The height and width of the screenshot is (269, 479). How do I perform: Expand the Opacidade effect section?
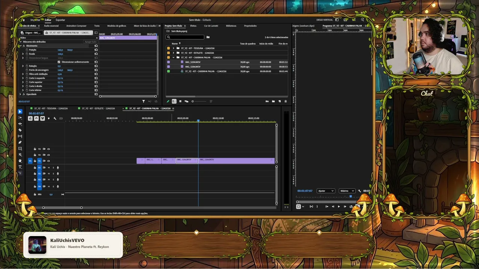[20, 94]
